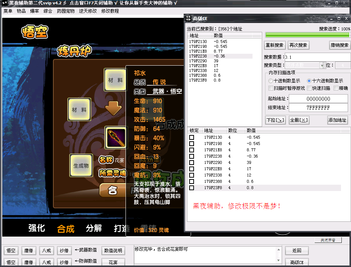Click the 起始地址 input field
The height and width of the screenshot is (267, 351).
click(x=318, y=99)
